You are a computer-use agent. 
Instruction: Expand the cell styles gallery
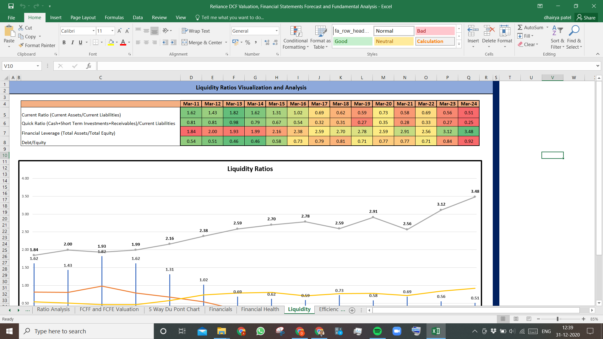(459, 44)
